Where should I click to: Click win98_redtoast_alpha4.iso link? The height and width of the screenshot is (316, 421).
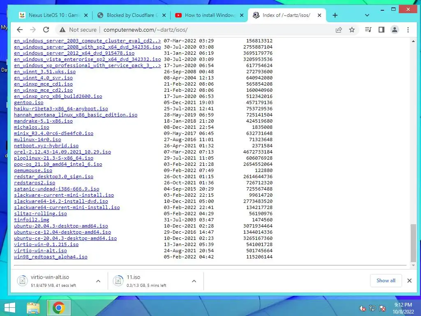[51, 257]
